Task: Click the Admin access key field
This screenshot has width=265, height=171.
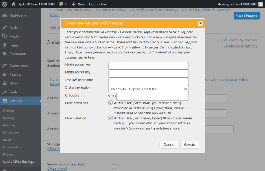Action: [x=148, y=66]
